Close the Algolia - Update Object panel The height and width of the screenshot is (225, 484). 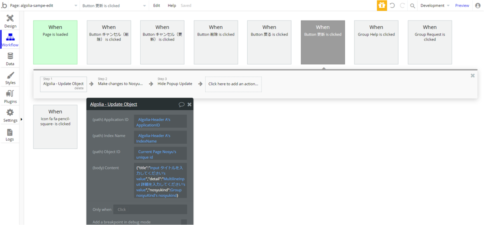(x=190, y=104)
